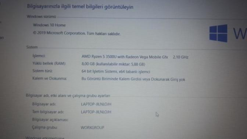
Task: Select the 'Windows sürümü' section label
Action: coord(41,17)
